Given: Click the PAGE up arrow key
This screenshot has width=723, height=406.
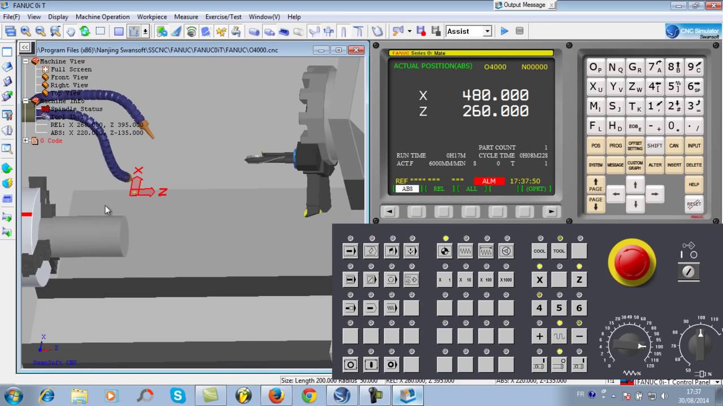Looking at the screenshot, I should pos(596,185).
